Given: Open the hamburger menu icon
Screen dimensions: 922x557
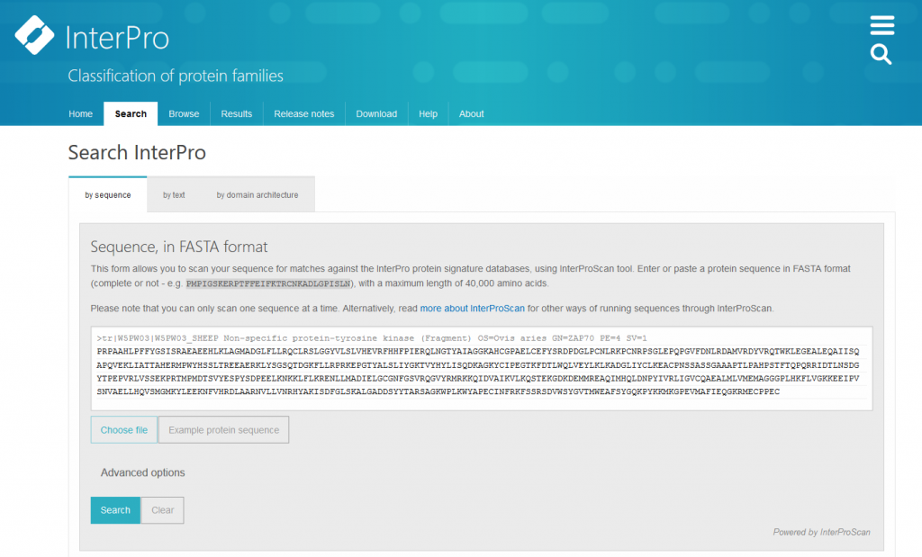Looking at the screenshot, I should click(881, 25).
